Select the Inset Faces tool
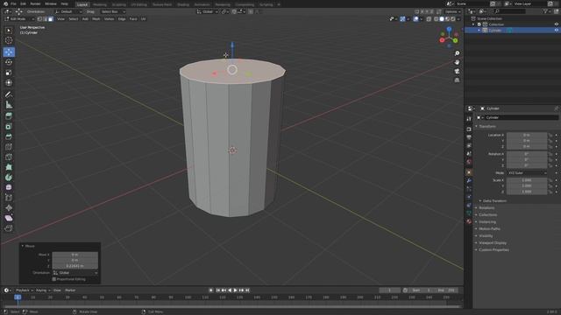The image size is (561, 315). click(9, 126)
